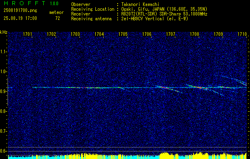Click the 1709 time marker
250x159 pixels.
[219, 34]
